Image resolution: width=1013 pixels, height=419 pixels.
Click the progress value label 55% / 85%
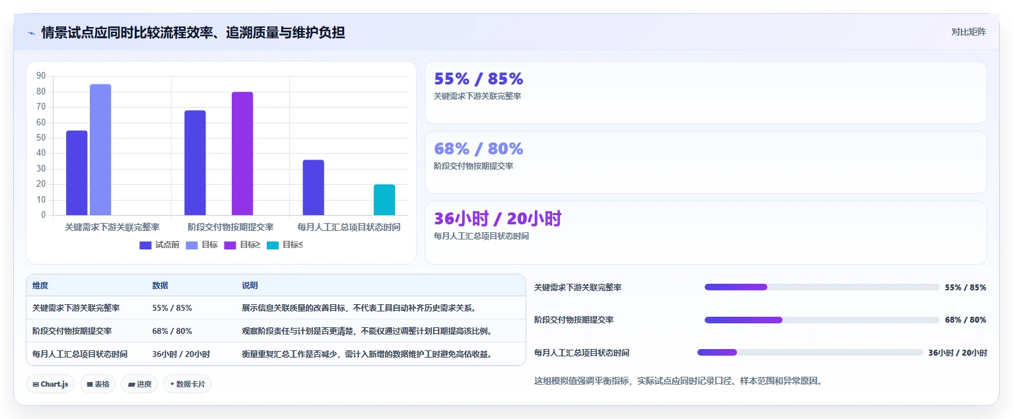point(965,288)
